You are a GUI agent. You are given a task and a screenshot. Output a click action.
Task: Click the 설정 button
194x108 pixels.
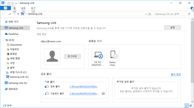(x=172, y=27)
